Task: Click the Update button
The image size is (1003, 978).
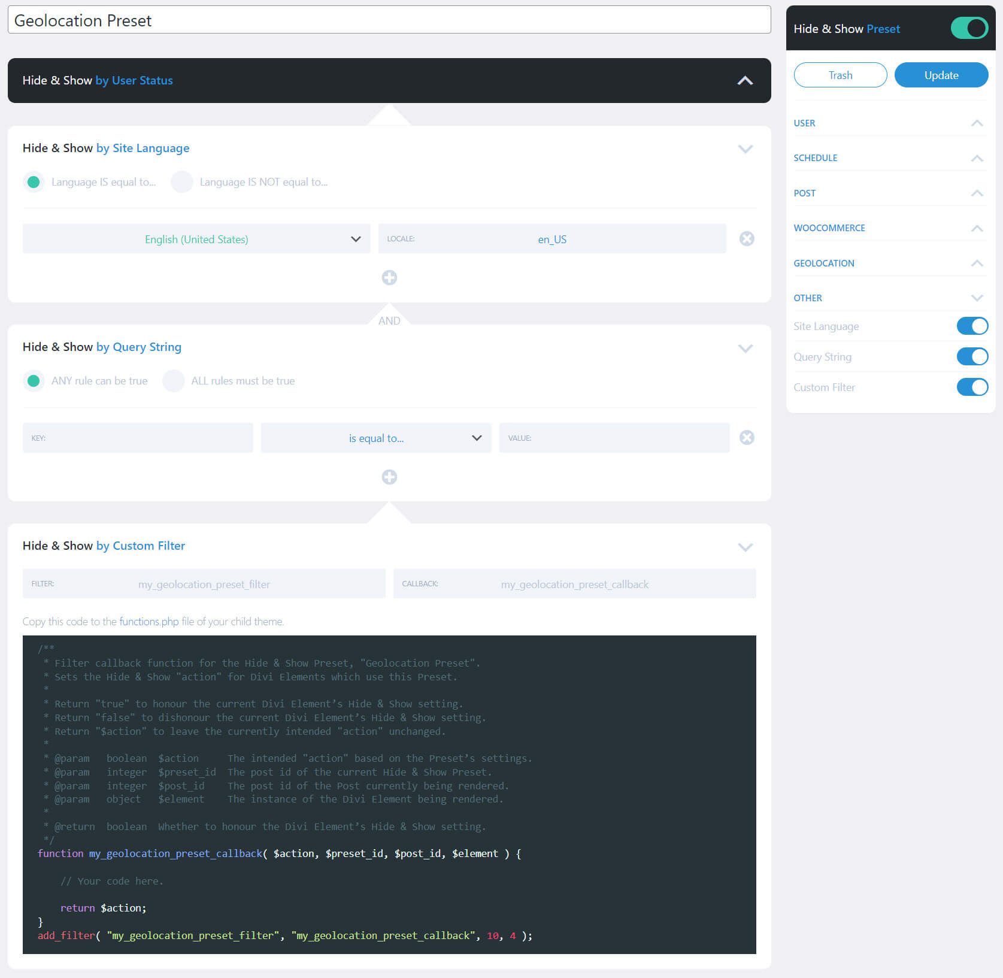Action: click(x=941, y=75)
